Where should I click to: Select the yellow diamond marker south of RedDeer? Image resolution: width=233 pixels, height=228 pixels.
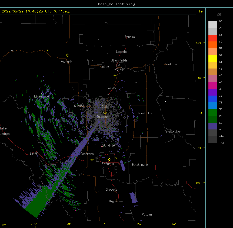(115, 76)
